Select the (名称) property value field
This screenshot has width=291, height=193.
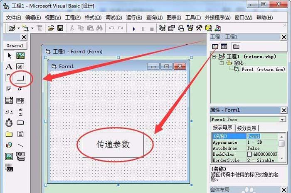(262, 136)
